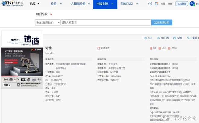The height and width of the screenshot is (123, 199).
Task: Click the Foundry subtitle text
Action: click(x=49, y=53)
